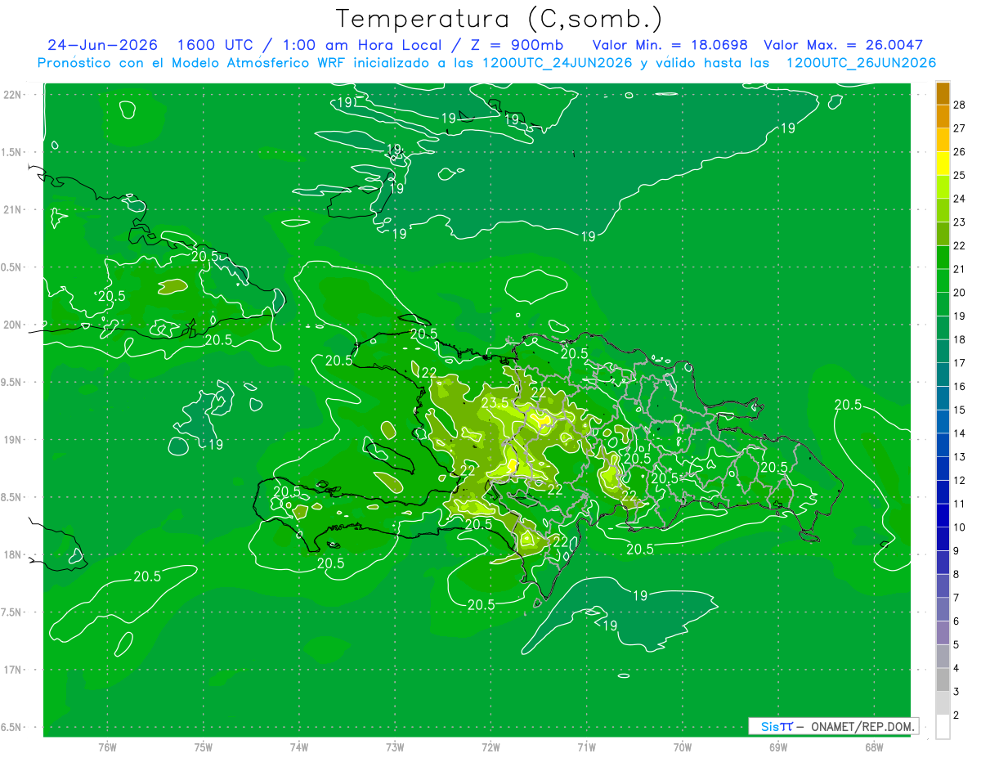Click the "21N" latitude axis label
This screenshot has width=981, height=758.
[13, 209]
